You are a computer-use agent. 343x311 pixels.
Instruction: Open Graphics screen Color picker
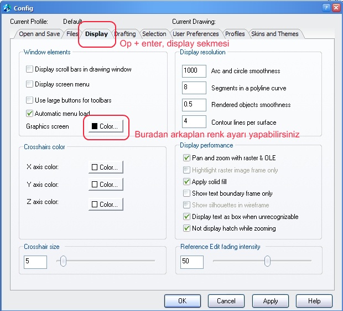106,126
